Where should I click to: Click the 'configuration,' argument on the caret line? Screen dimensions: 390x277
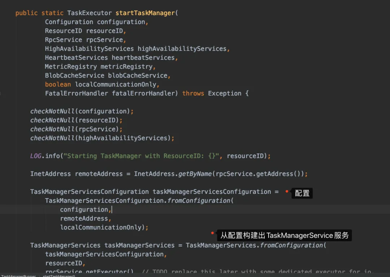tap(86, 210)
